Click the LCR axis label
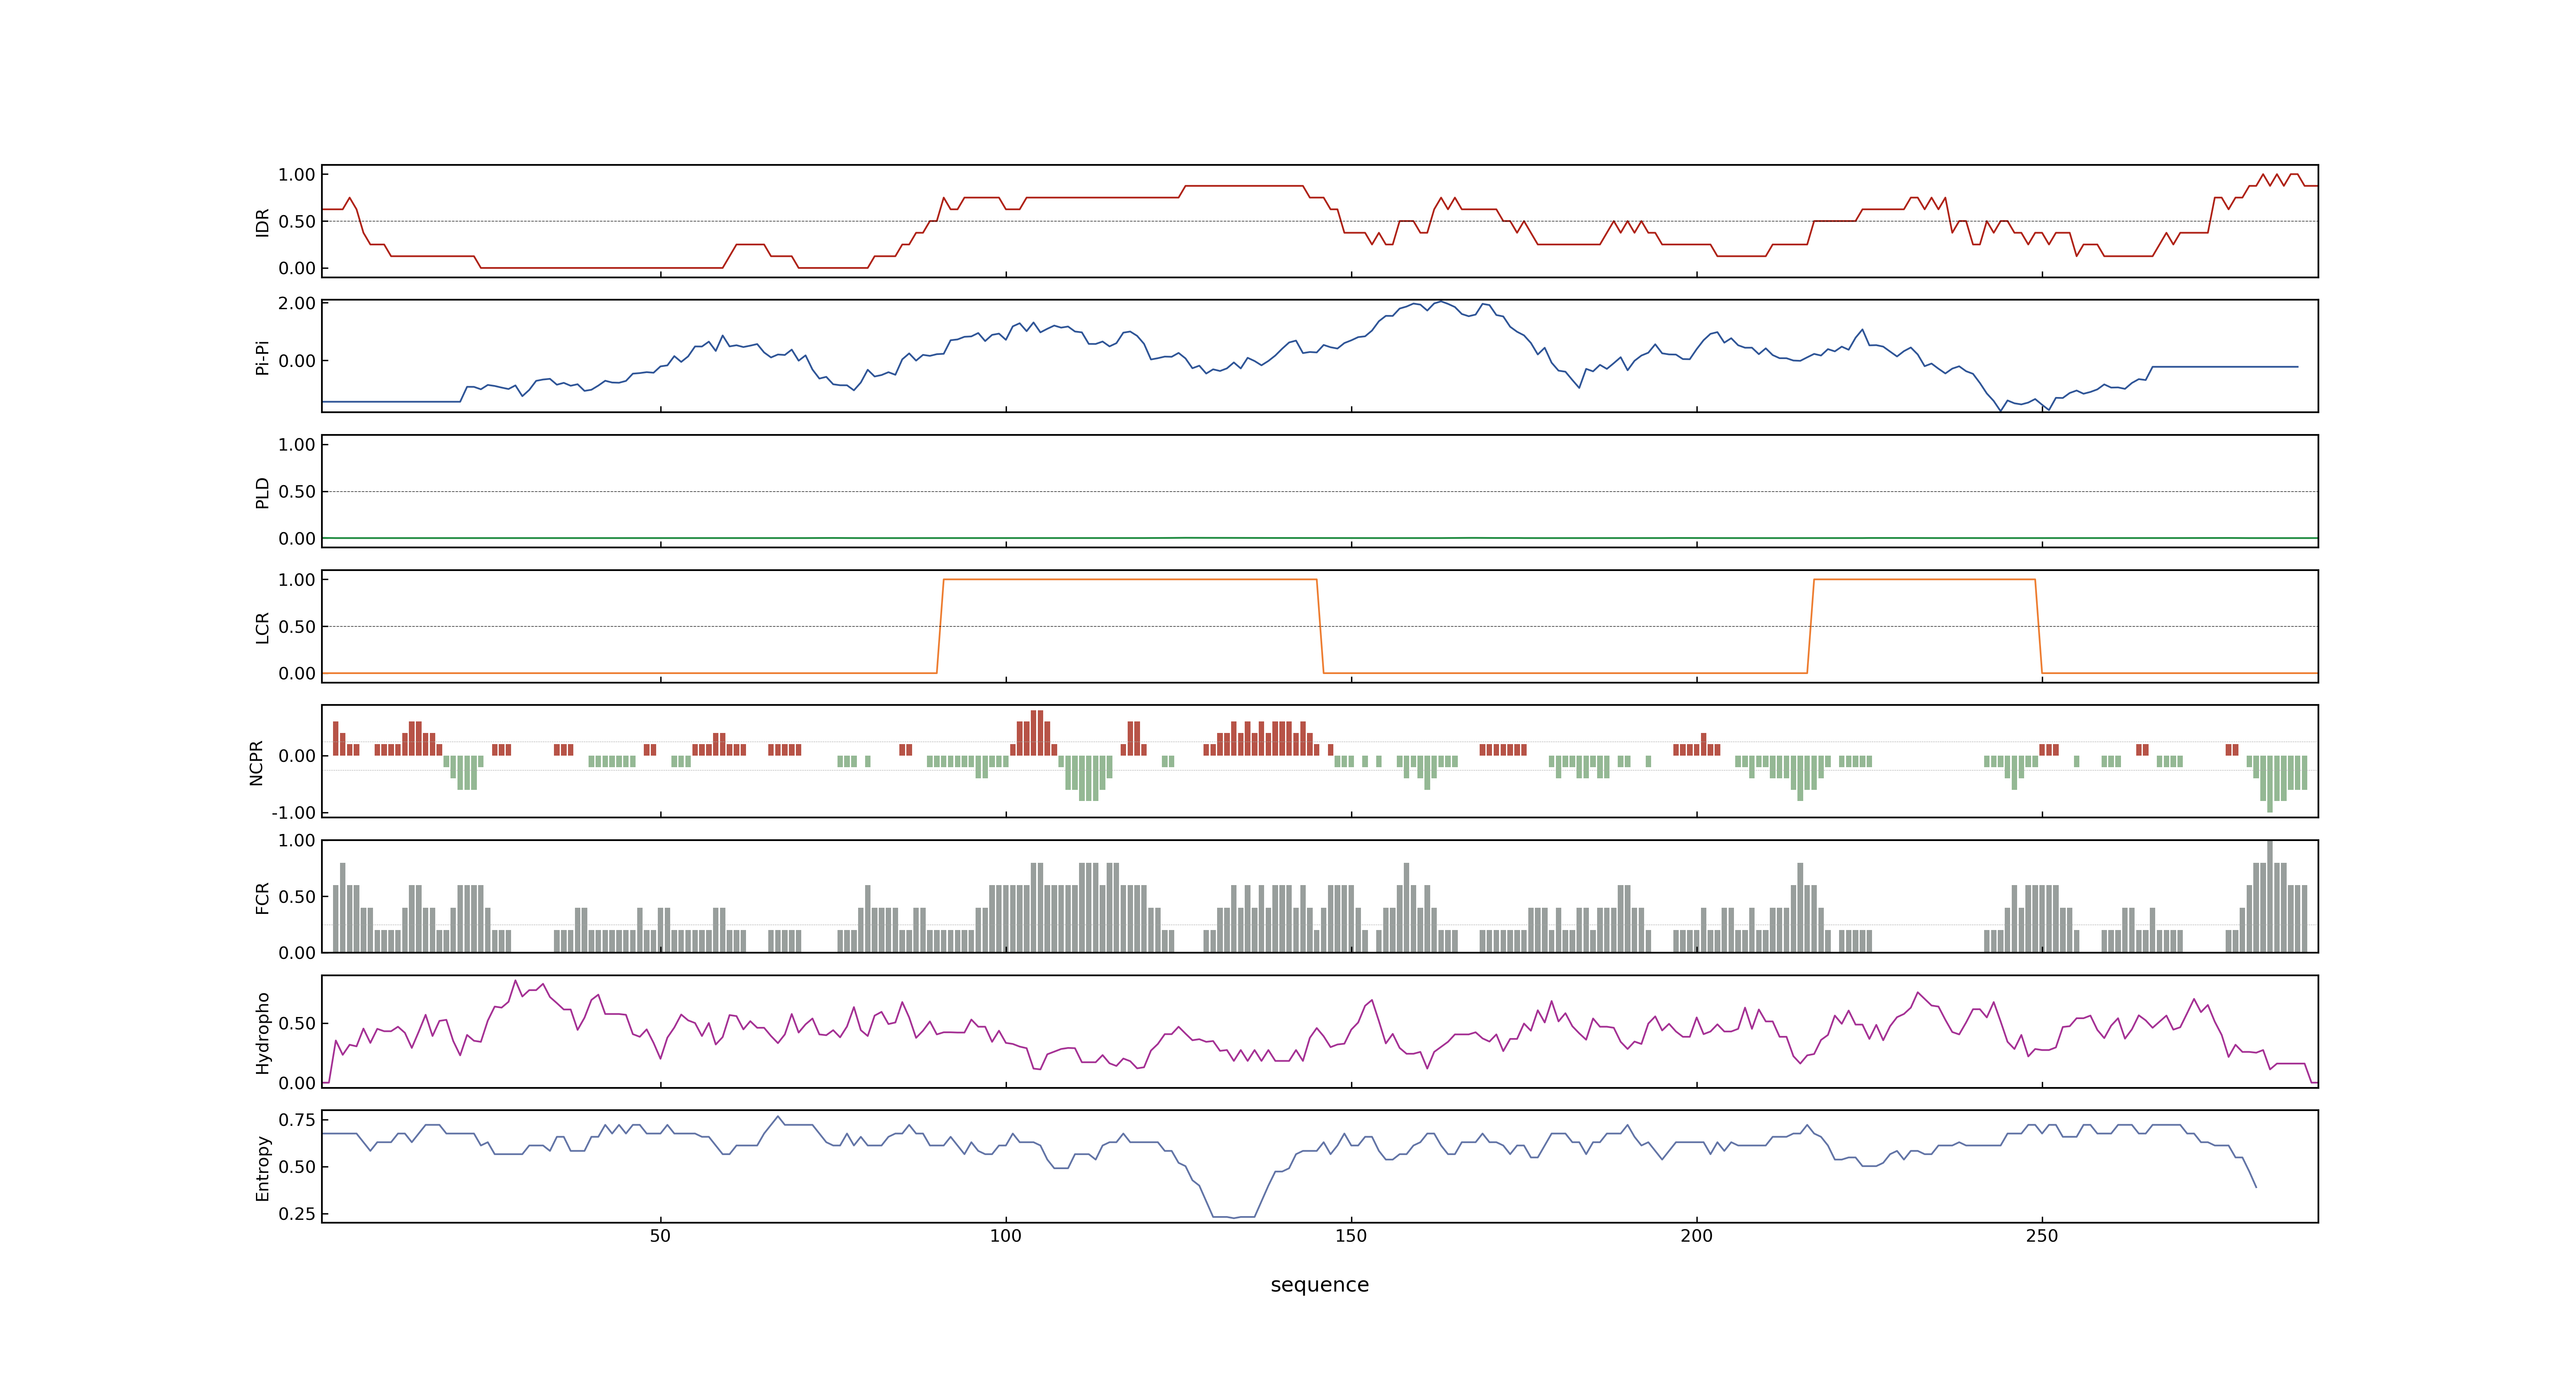 tap(263, 628)
